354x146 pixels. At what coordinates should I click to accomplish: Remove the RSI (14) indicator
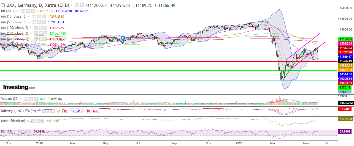pyautogui.click(x=29, y=131)
